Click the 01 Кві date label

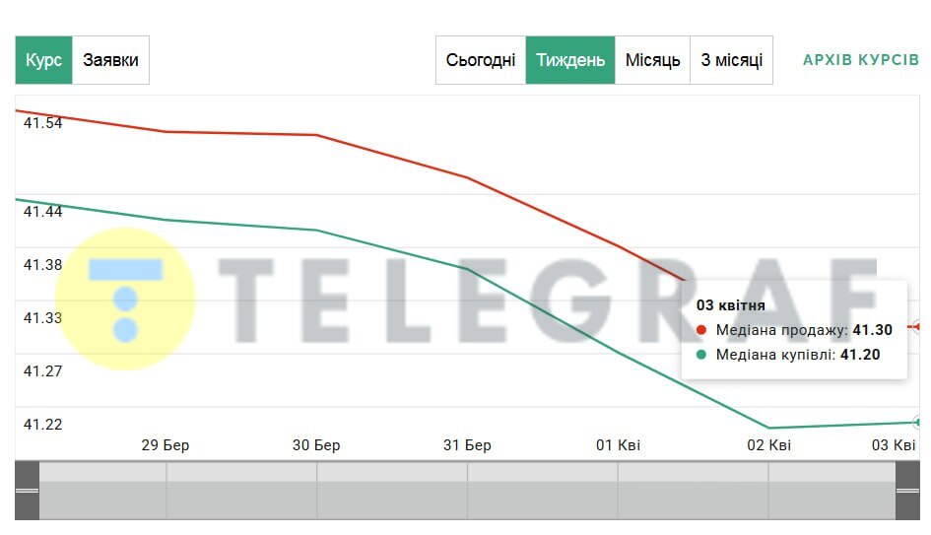[618, 445]
